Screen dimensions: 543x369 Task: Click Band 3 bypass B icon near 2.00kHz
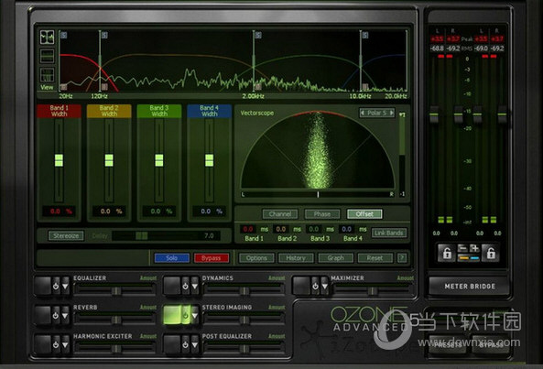pyautogui.click(x=257, y=87)
